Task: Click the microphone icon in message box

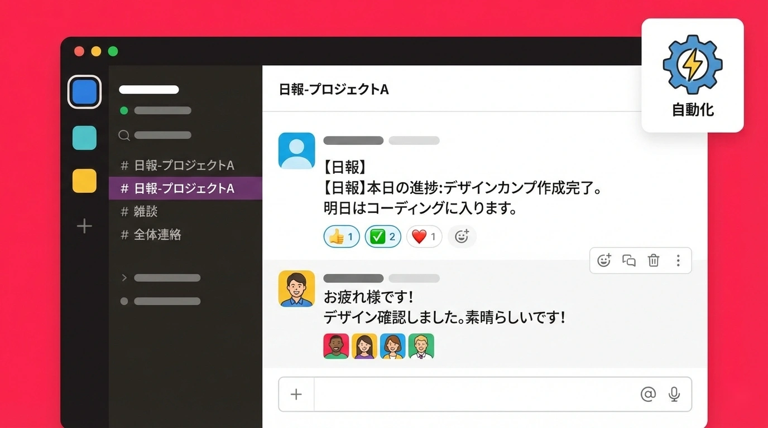Action: pyautogui.click(x=674, y=395)
